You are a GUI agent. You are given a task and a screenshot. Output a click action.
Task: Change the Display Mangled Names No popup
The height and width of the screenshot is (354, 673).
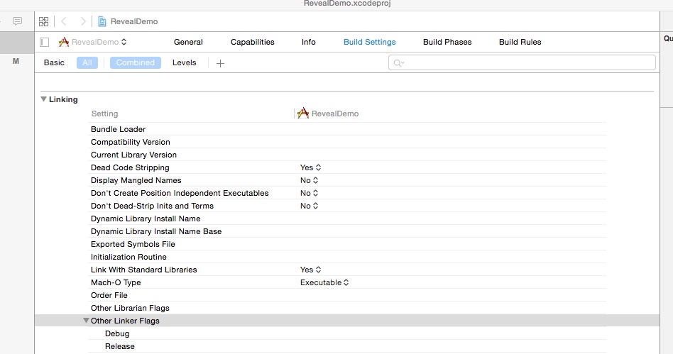(x=309, y=180)
